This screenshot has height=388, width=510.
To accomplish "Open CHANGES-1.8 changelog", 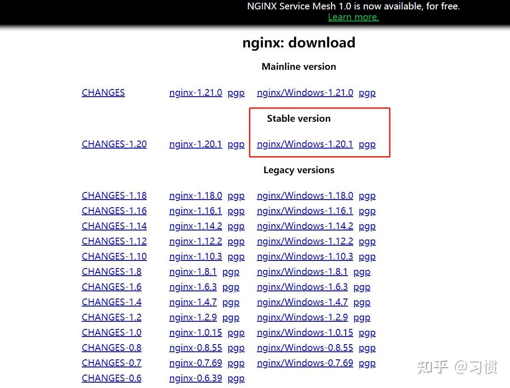I will pyautogui.click(x=111, y=272).
